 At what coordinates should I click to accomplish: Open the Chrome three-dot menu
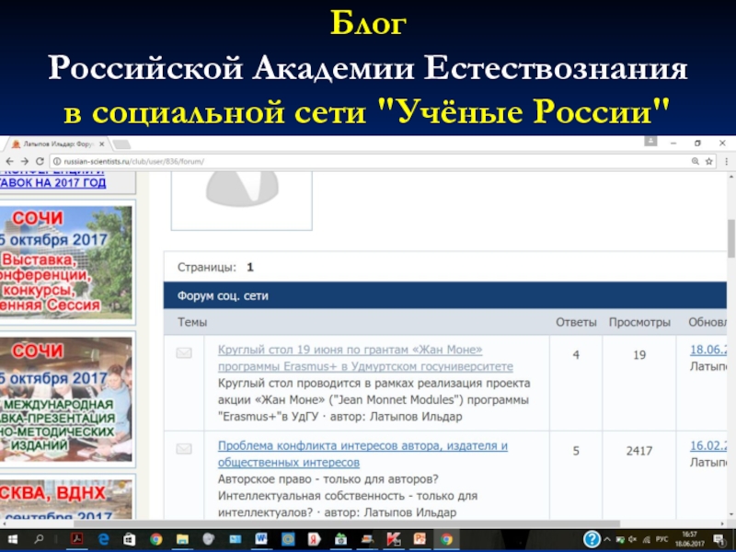click(x=726, y=162)
